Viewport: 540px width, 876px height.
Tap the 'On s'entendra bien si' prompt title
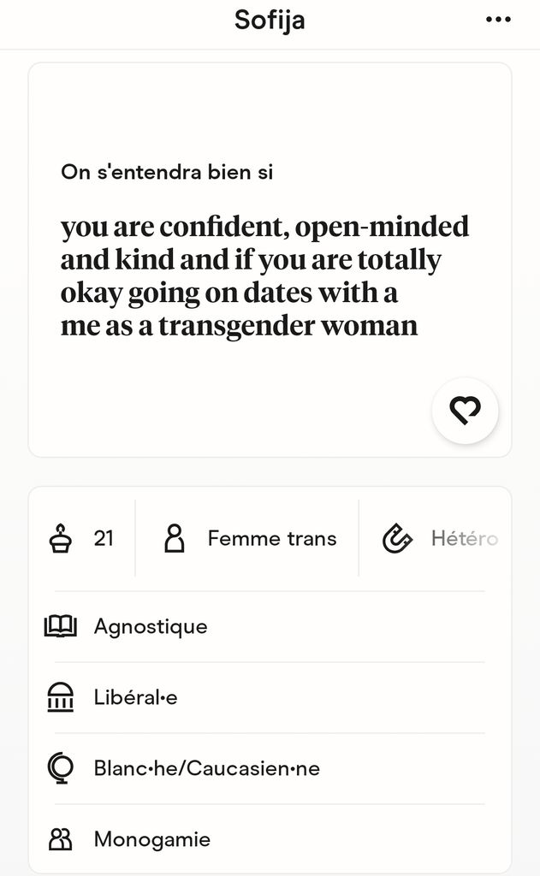167,172
